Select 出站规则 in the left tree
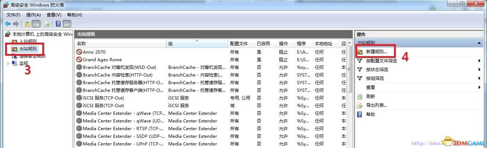 click(28, 48)
